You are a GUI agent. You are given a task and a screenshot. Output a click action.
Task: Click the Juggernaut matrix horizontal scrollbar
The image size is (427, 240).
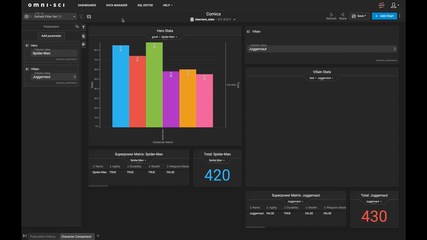coord(255,227)
